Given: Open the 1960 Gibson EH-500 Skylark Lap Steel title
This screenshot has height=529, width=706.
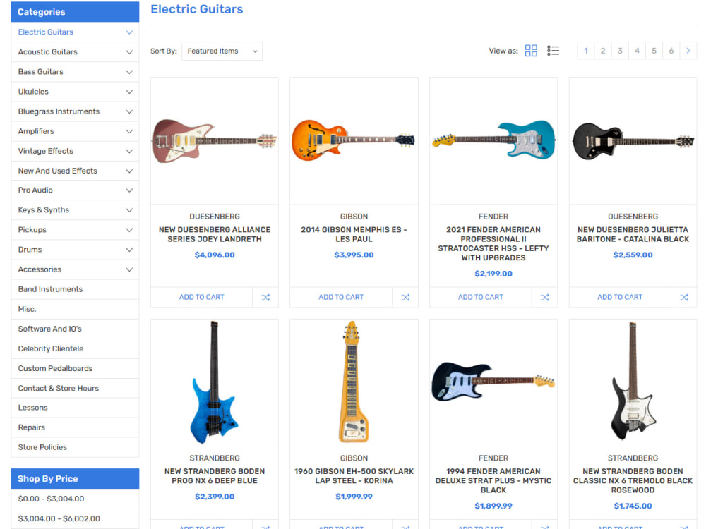Looking at the screenshot, I should tap(354, 476).
